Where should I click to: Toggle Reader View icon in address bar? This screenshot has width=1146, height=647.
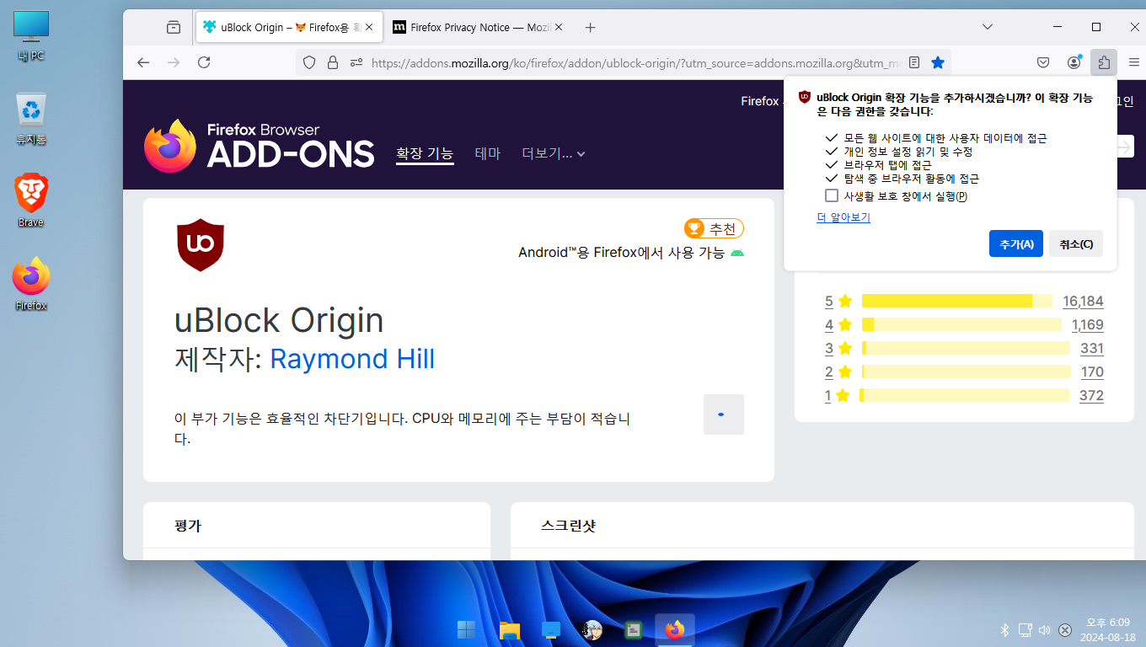pos(914,62)
